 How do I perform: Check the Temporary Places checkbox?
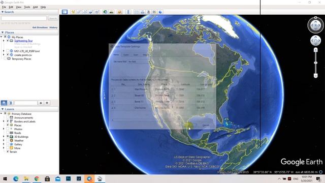5,59
